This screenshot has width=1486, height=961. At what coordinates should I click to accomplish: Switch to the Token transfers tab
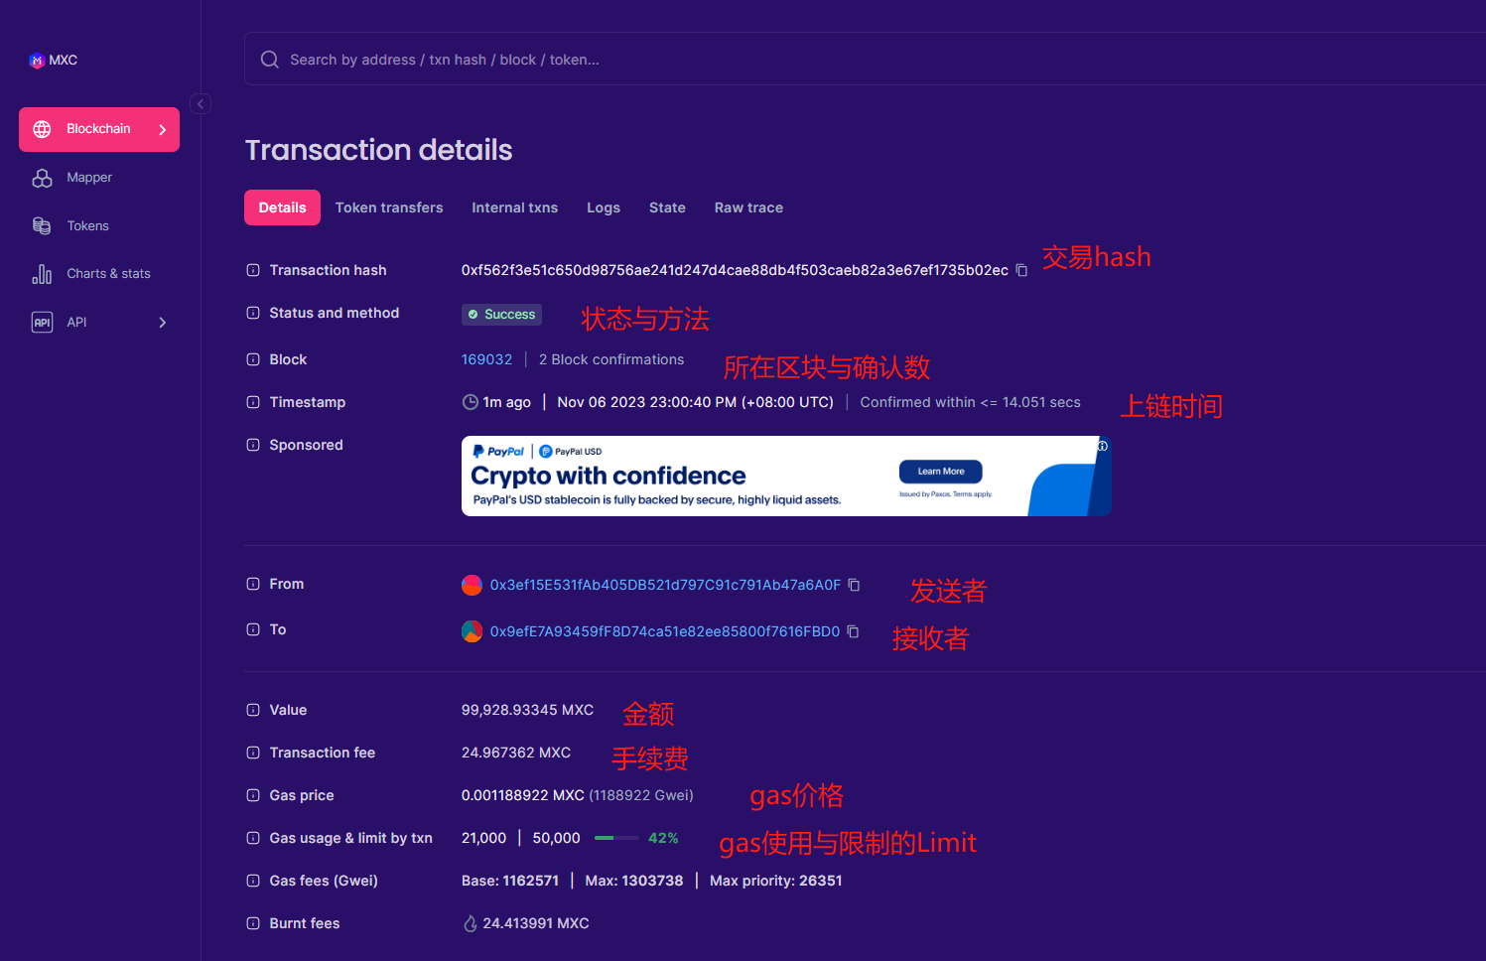pyautogui.click(x=389, y=207)
